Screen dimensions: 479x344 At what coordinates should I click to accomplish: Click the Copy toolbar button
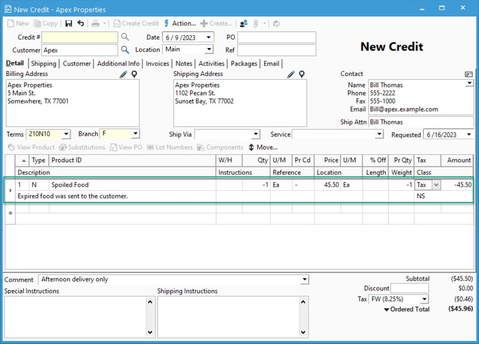[x=45, y=24]
